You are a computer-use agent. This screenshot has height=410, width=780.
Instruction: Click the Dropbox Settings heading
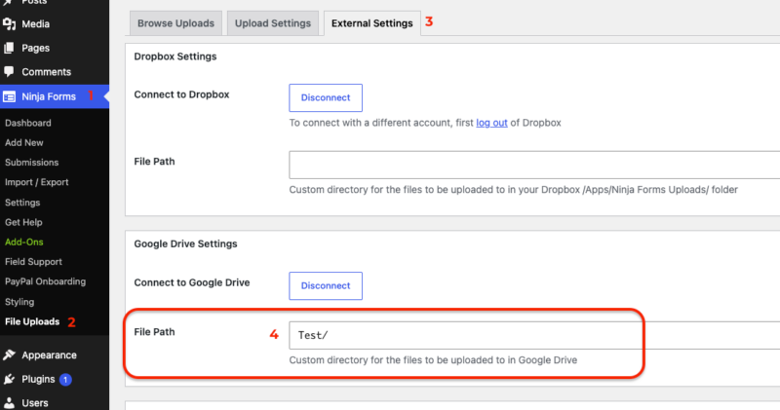click(175, 56)
